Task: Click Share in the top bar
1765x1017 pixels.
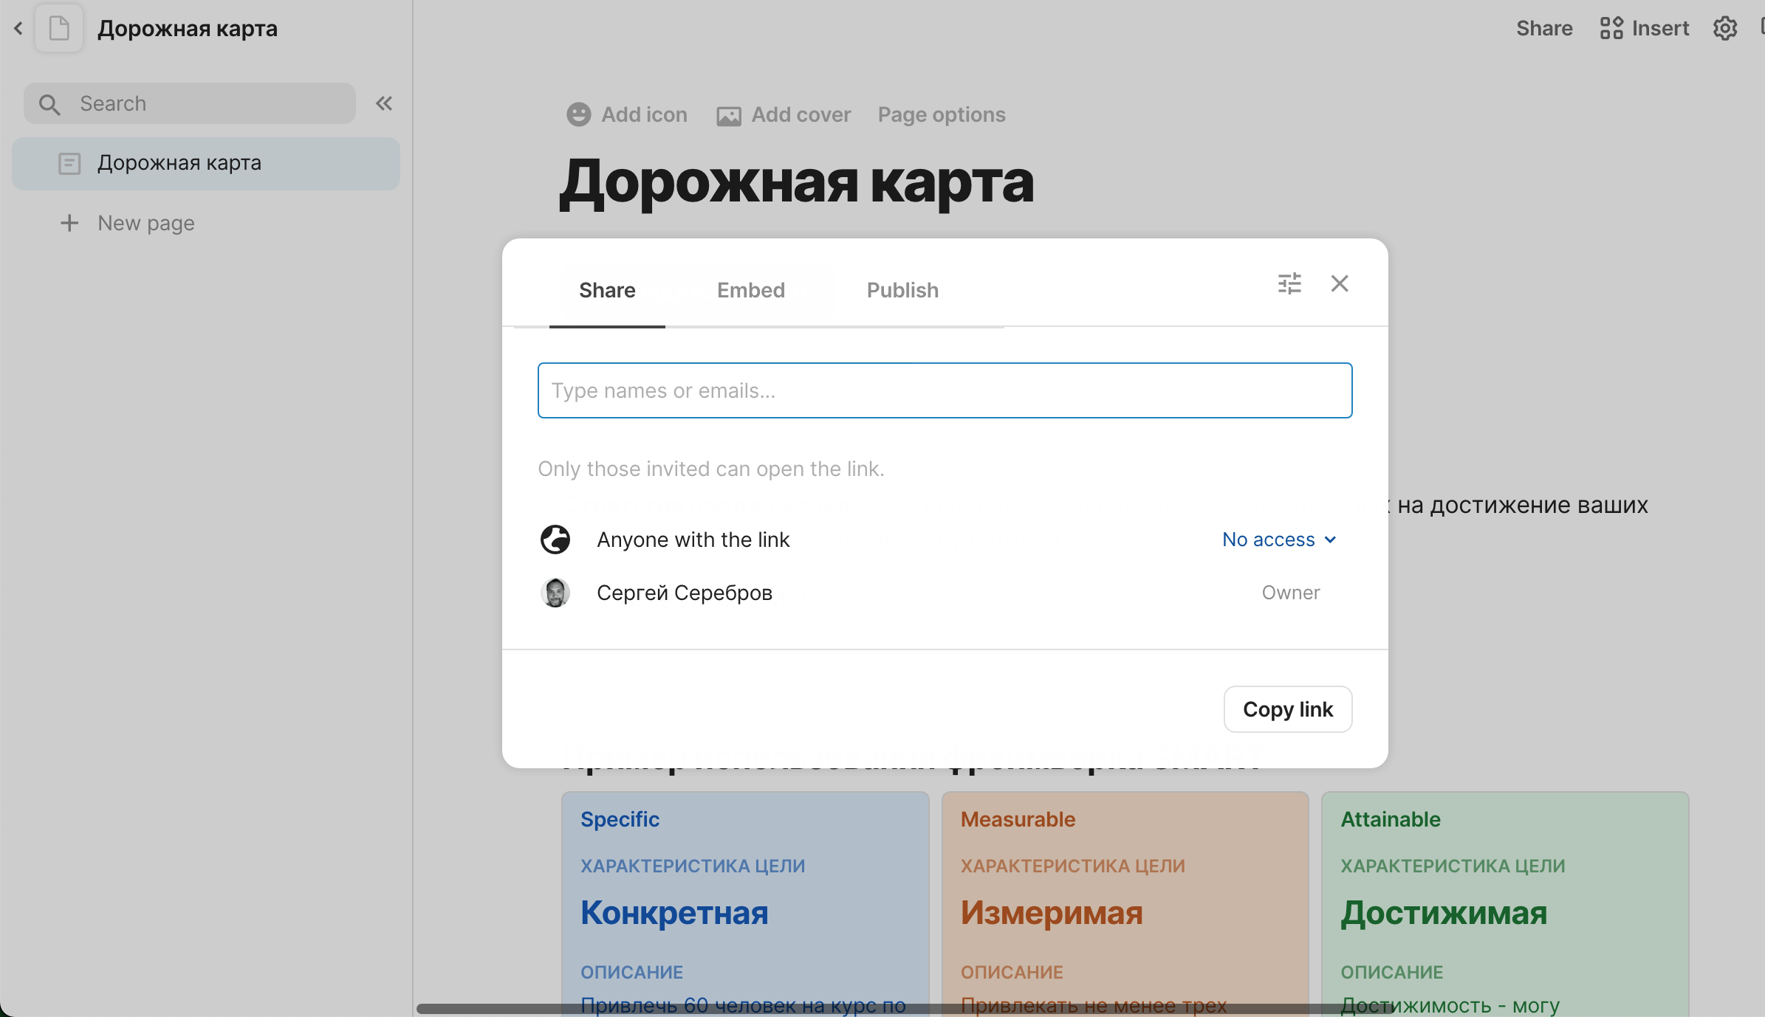Action: point(1544,29)
